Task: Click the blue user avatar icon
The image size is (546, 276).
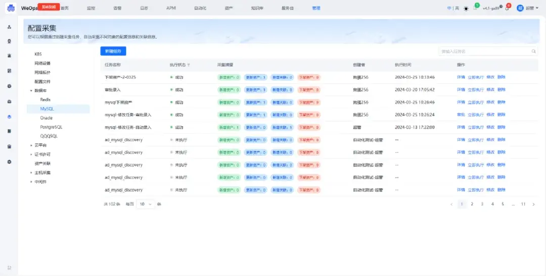Action: click(520, 8)
